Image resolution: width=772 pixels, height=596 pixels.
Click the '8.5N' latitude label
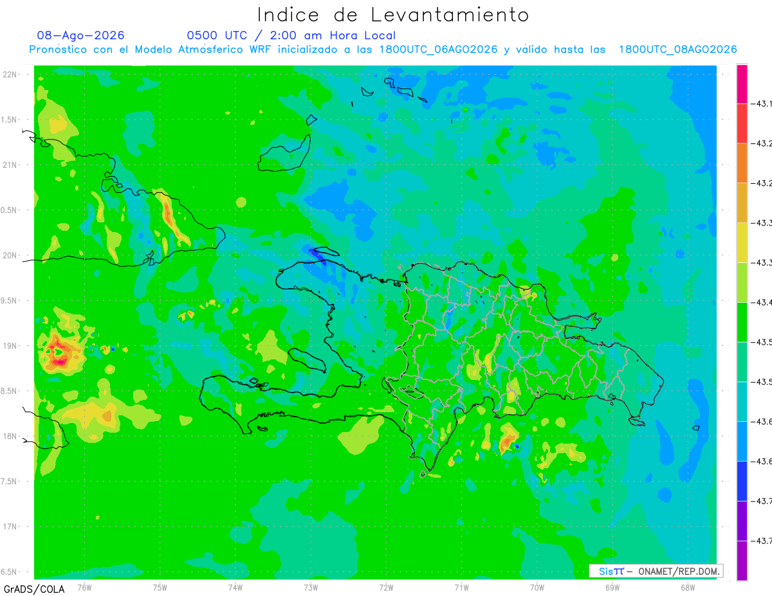(x=10, y=391)
